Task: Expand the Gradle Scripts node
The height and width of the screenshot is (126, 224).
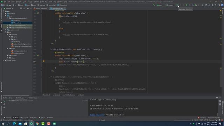Action: click(3, 60)
